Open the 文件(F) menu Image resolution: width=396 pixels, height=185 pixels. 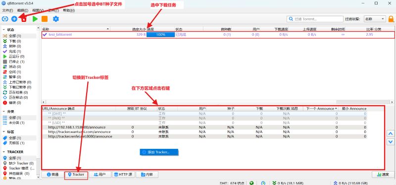(7, 10)
